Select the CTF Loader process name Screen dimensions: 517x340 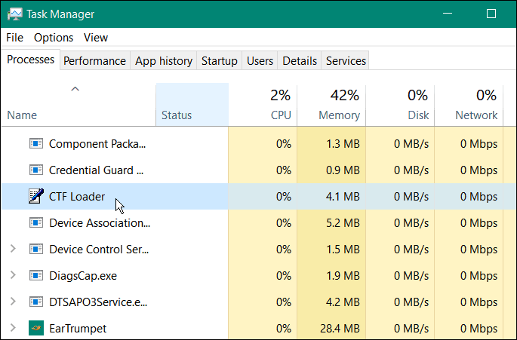coord(77,197)
